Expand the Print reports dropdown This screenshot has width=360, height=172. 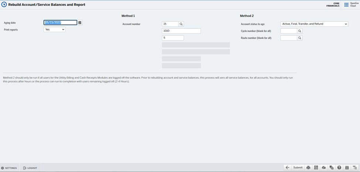(54, 29)
